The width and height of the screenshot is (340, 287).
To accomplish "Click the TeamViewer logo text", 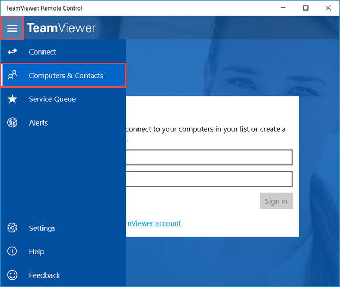I will click(61, 28).
